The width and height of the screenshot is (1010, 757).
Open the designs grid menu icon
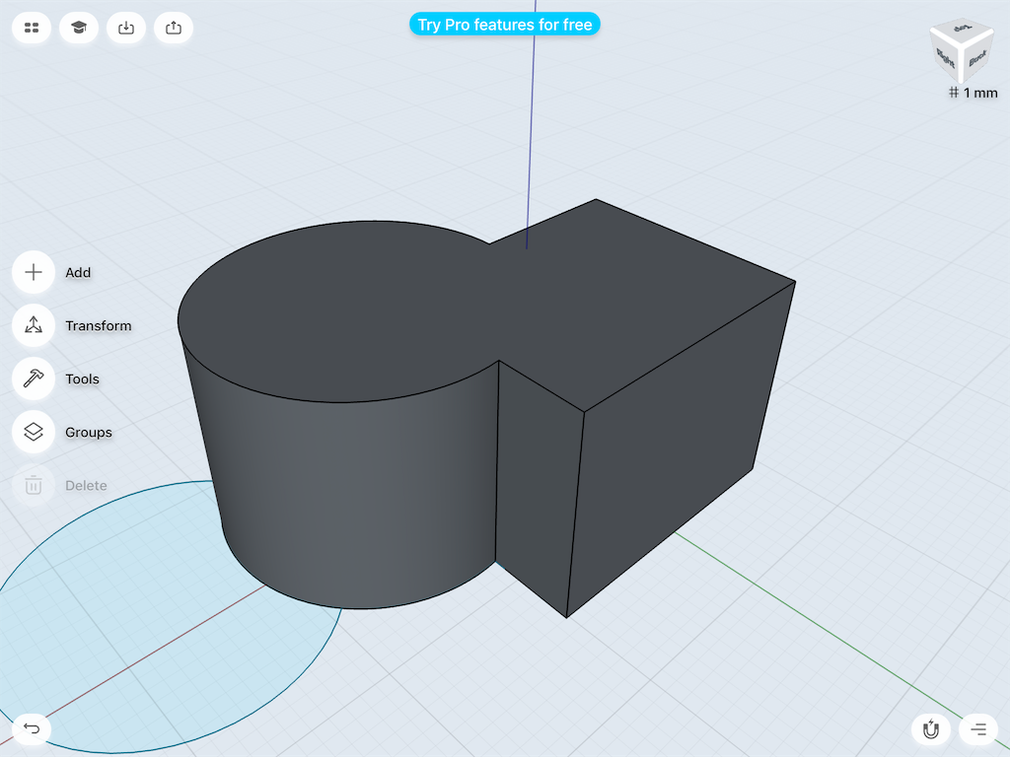tap(32, 28)
